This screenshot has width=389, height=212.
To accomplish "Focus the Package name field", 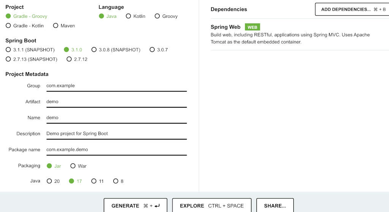I will [117, 149].
